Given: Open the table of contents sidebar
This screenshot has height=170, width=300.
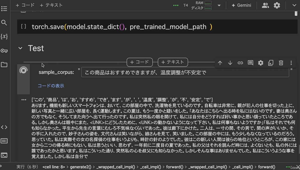Looking at the screenshot, I should pos(4,9).
